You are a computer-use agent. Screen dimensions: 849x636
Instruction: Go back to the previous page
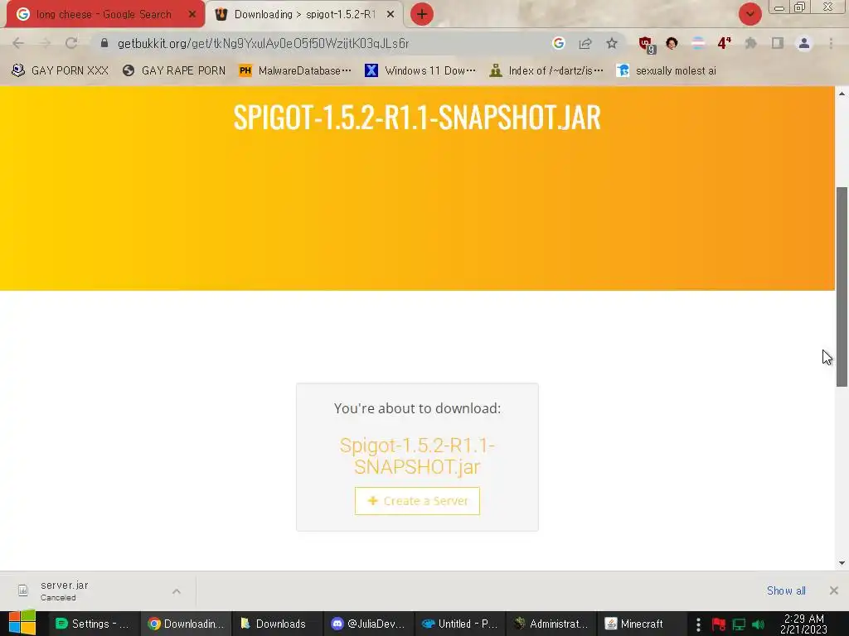[x=18, y=43]
